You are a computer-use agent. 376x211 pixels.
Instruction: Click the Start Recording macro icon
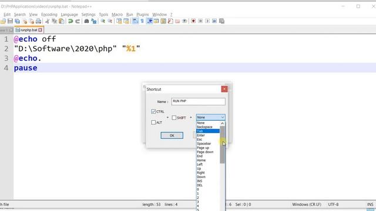click(193, 21)
